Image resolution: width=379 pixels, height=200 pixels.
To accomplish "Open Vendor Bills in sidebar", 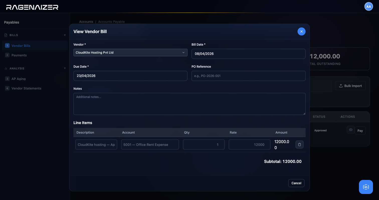I will (x=35, y=46).
